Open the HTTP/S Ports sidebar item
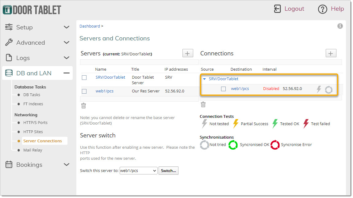Image resolution: width=353 pixels, height=198 pixels. click(35, 122)
